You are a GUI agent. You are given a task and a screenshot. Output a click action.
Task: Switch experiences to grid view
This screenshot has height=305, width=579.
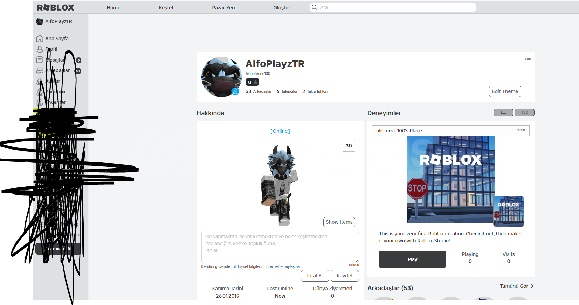[525, 112]
